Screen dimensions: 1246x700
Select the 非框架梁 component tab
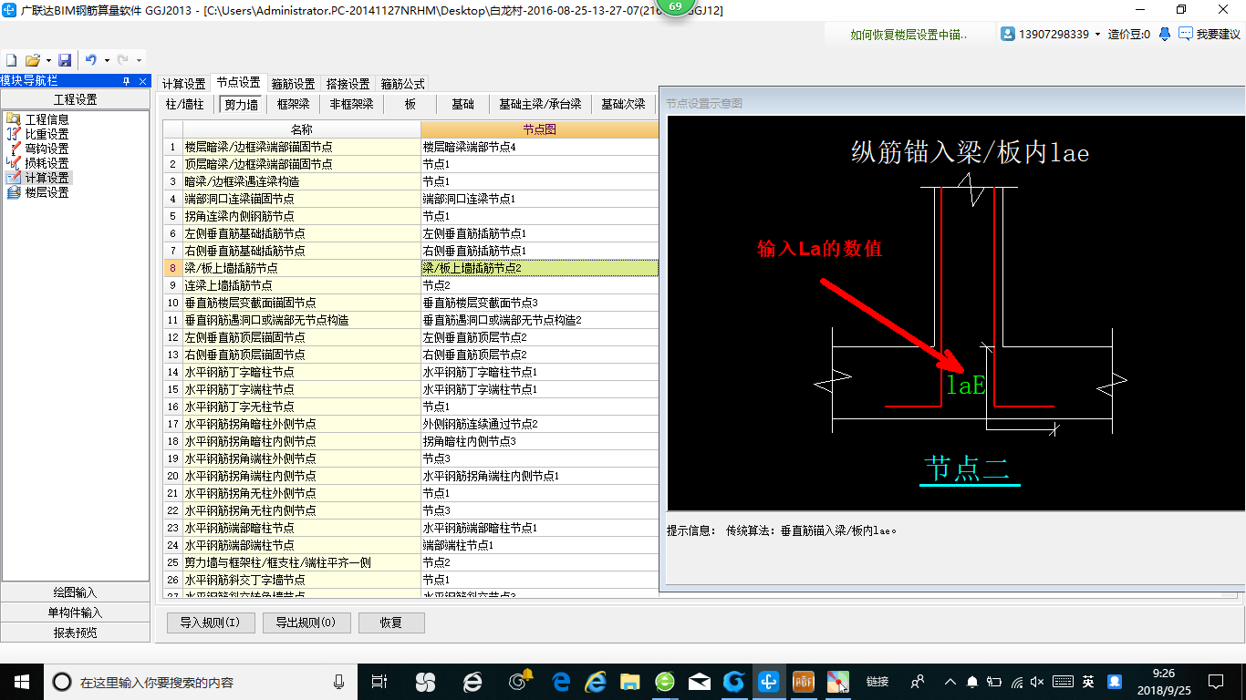coord(352,104)
